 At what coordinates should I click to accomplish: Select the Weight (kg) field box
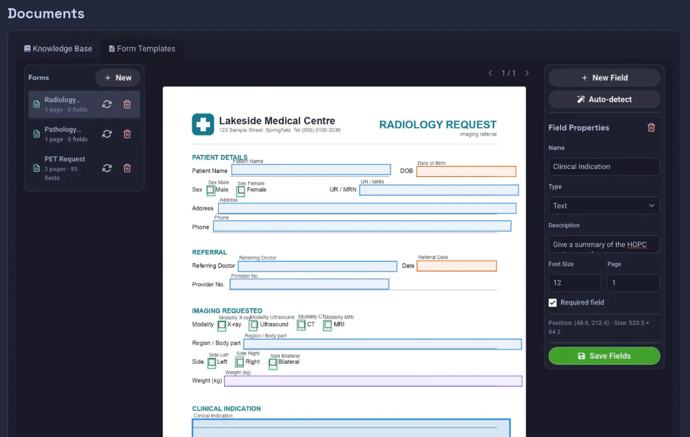coord(373,381)
